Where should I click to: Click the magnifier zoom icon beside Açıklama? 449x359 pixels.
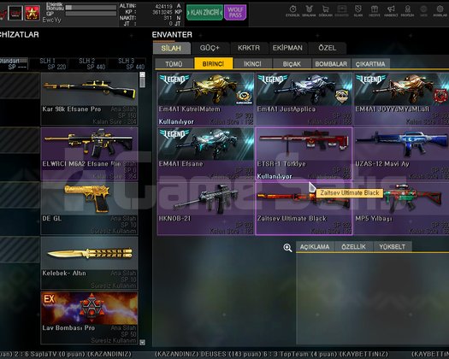[287, 248]
